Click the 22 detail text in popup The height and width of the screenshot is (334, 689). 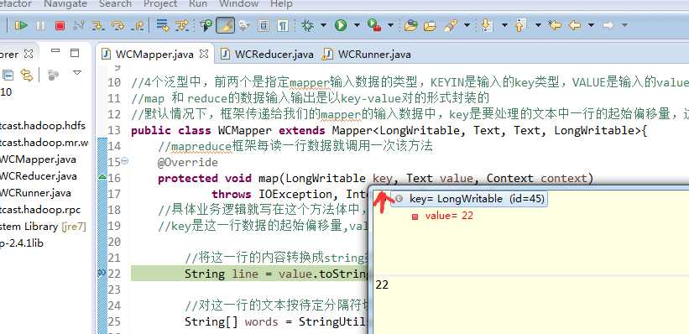[x=383, y=284]
